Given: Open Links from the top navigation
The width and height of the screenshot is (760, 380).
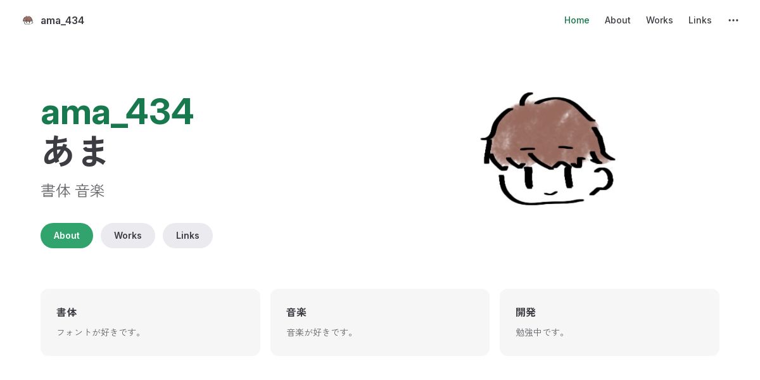Looking at the screenshot, I should pos(700,20).
